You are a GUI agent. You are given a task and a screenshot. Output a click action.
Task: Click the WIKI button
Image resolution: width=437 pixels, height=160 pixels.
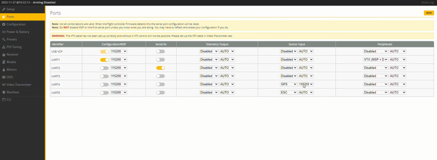click(428, 13)
